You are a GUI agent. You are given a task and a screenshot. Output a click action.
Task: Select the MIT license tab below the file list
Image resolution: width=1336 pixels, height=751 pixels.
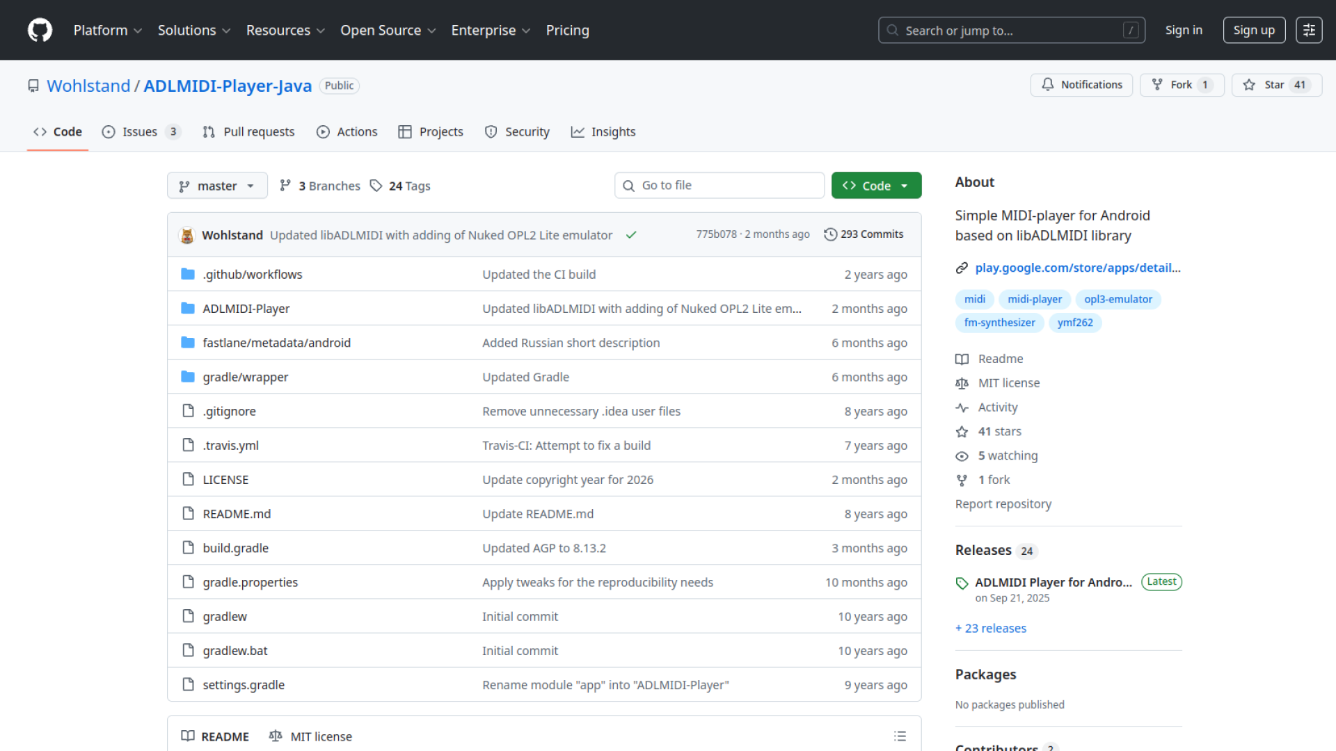(310, 736)
